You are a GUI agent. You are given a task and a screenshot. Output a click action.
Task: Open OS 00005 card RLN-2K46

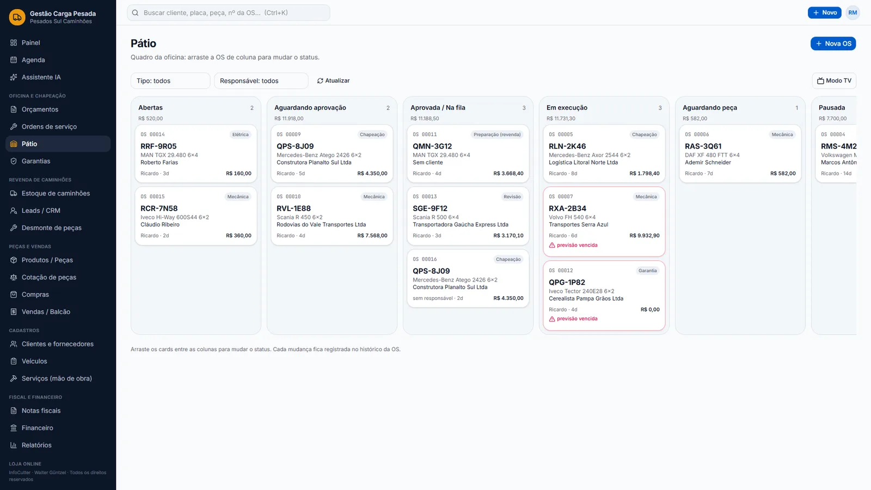click(604, 154)
